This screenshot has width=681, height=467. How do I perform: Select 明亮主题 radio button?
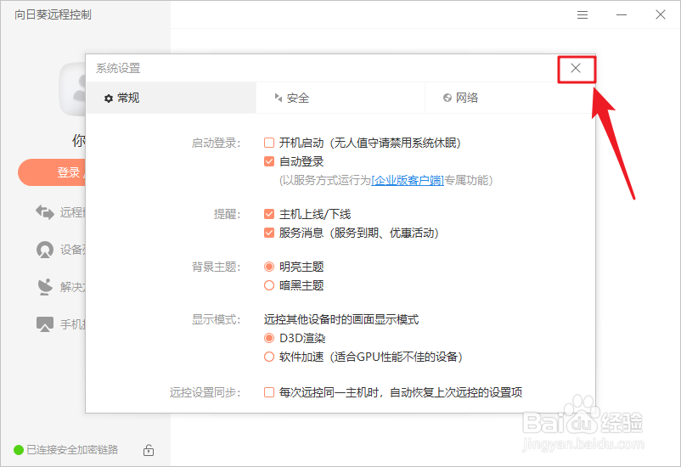[269, 267]
